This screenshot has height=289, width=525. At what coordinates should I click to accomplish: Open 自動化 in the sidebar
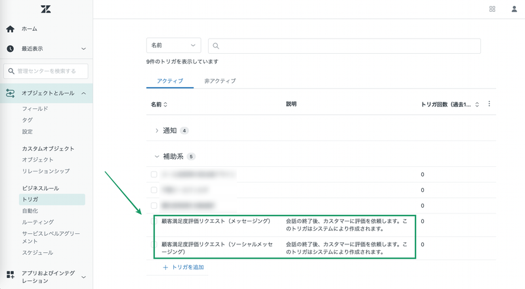tap(31, 211)
